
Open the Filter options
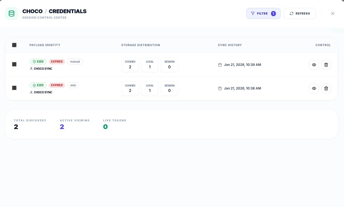click(263, 13)
